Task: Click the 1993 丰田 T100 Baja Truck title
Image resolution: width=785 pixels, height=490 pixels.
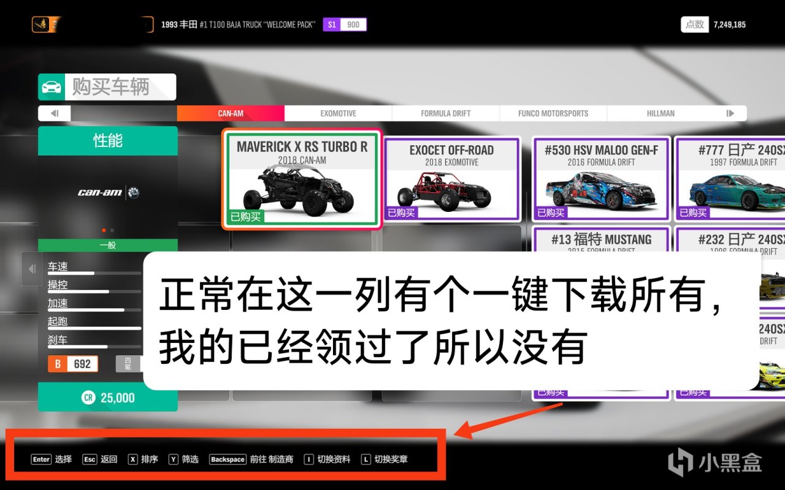Action: click(x=239, y=24)
